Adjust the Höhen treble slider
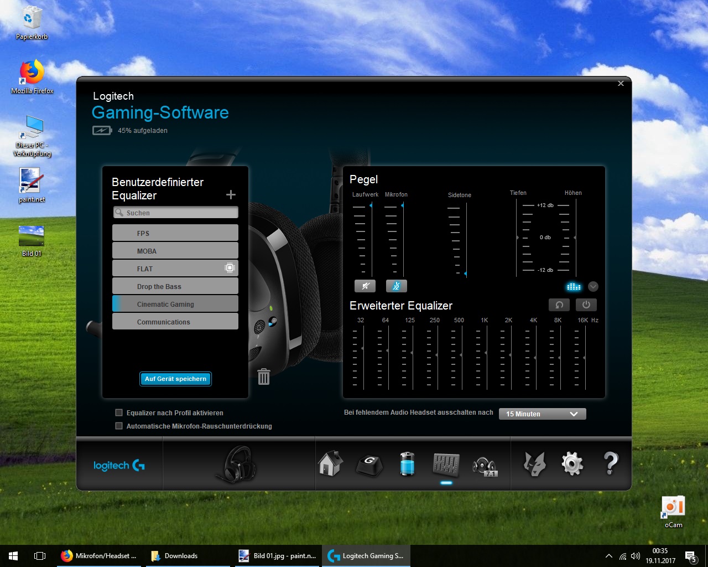Viewport: 708px width, 567px height. (x=576, y=238)
